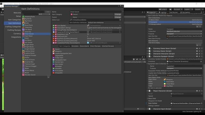Open Crafting Recipes in Inventory Manager sidebar
Viewport: 205px width, 115px height.
point(14,30)
